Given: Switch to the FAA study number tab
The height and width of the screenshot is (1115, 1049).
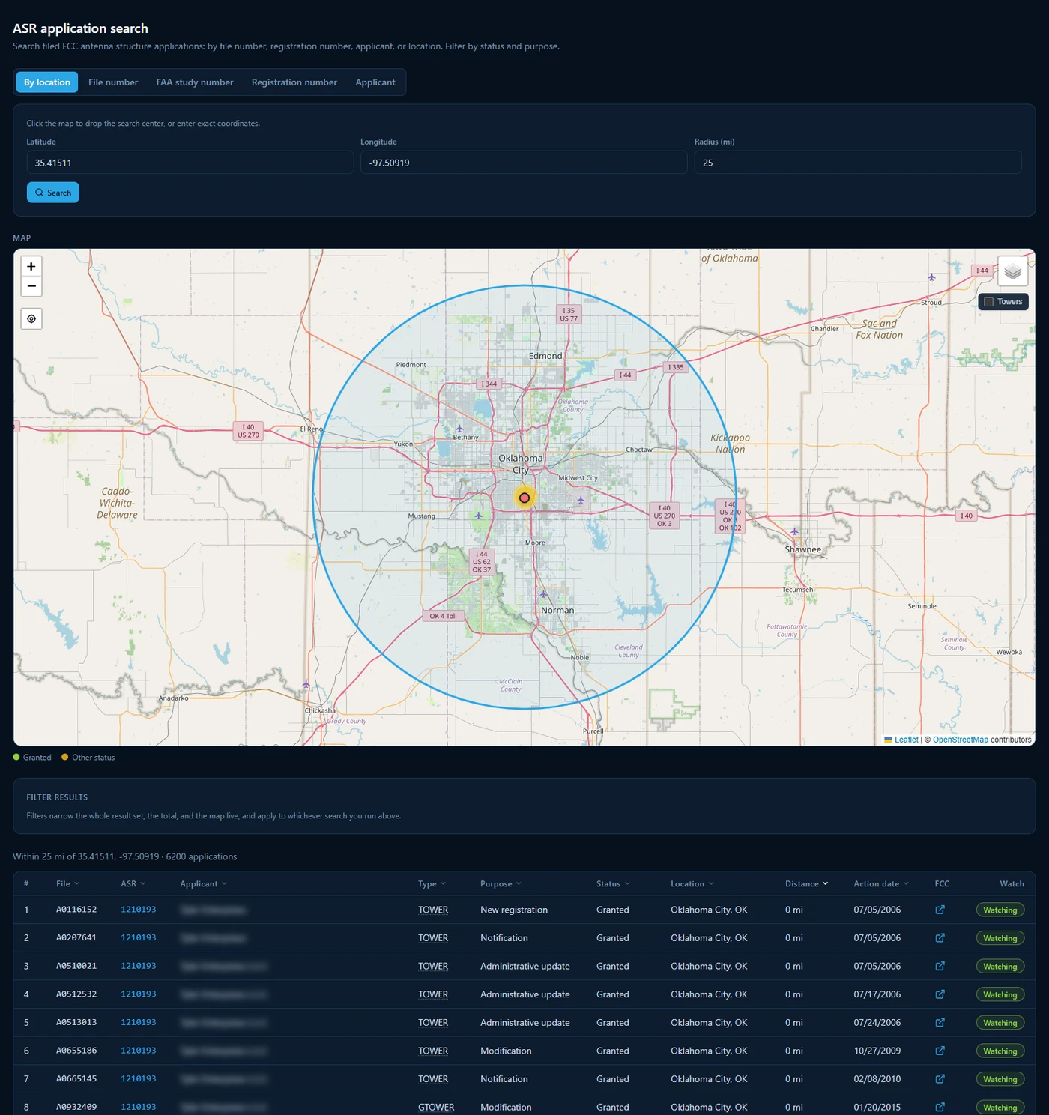Looking at the screenshot, I should pos(195,82).
